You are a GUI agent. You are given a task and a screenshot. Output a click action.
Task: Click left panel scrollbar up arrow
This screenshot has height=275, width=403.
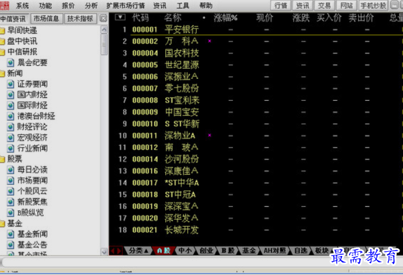[104, 30]
